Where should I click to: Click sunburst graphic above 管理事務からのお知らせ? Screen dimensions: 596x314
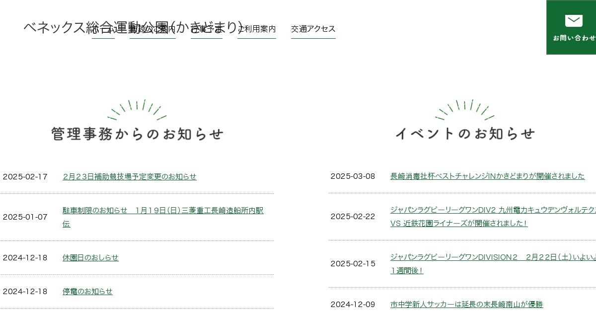(137, 110)
